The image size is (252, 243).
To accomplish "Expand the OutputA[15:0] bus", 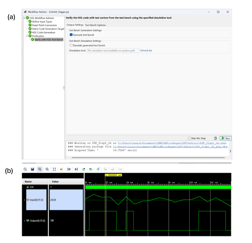I will point(24,220).
